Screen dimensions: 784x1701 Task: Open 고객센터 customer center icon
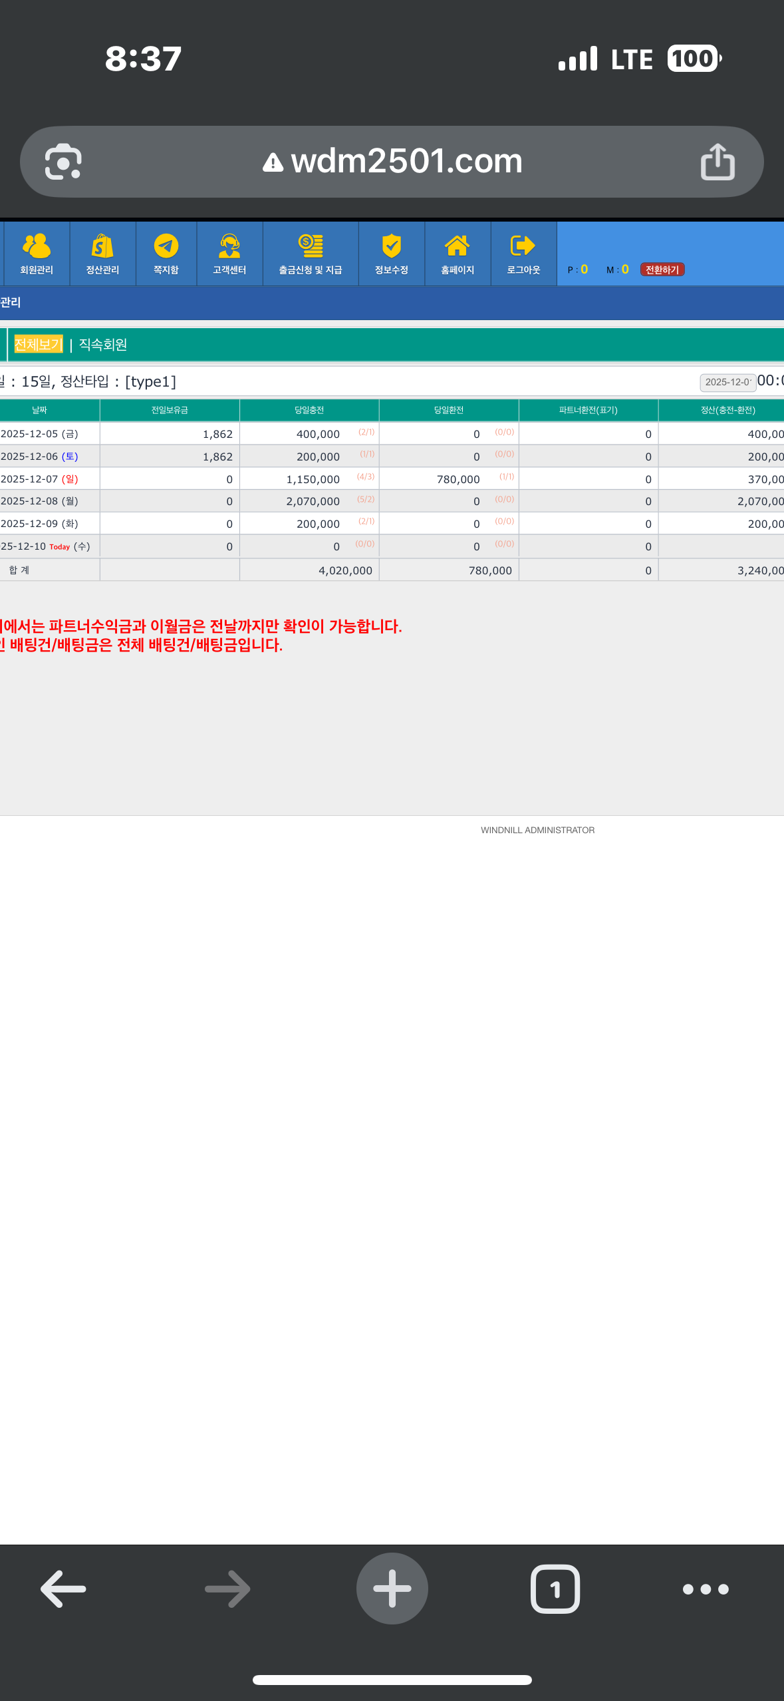229,254
